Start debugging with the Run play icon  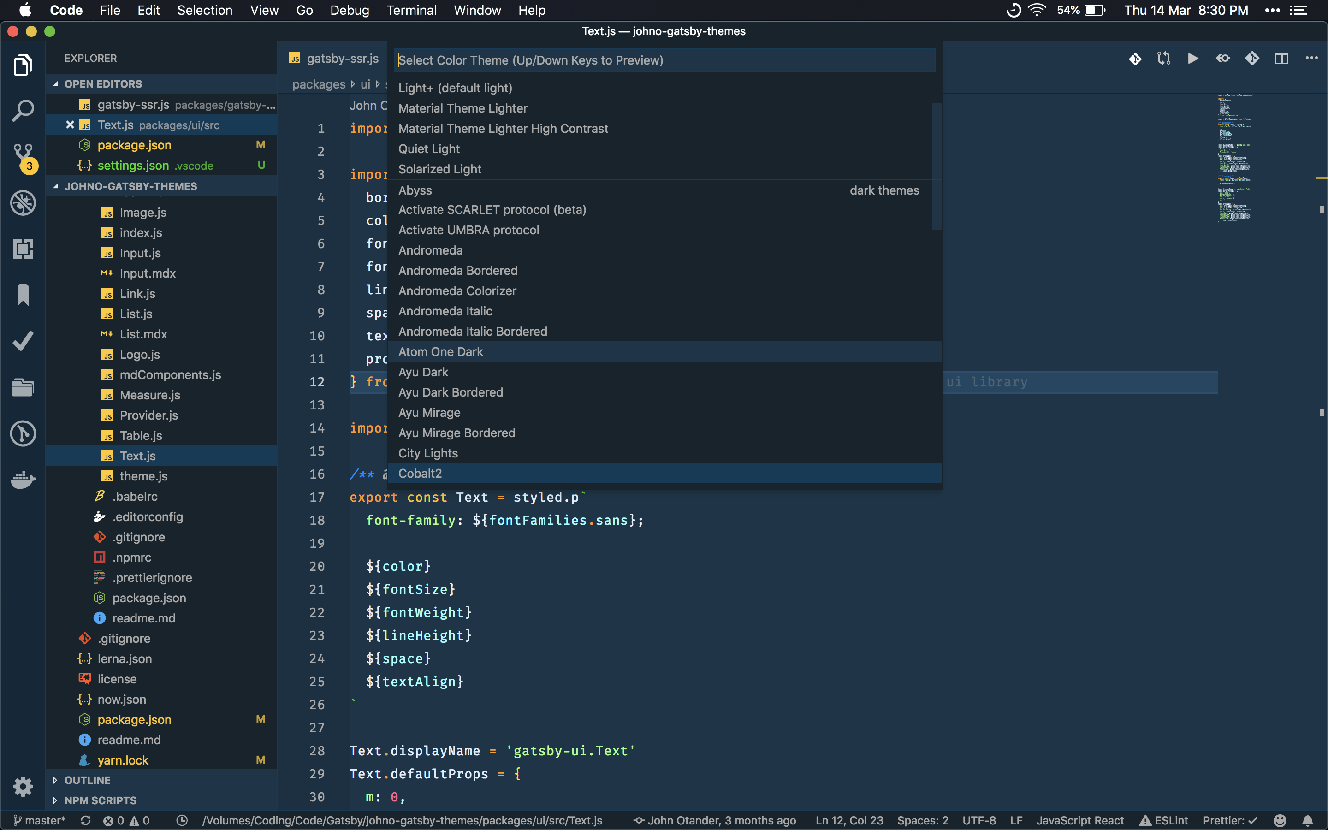(x=1192, y=58)
